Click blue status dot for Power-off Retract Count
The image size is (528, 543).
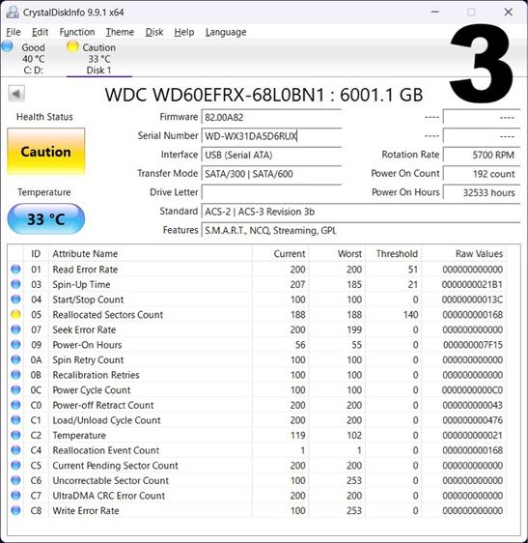15,405
